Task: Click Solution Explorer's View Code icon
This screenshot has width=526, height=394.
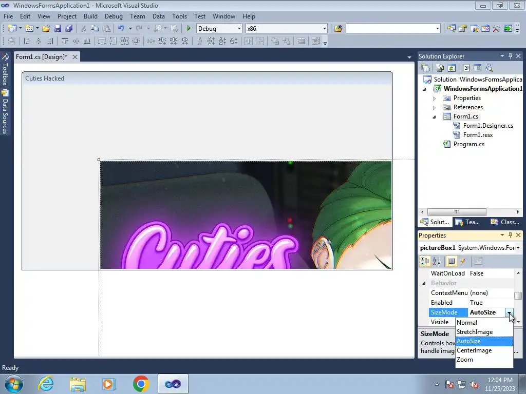Action: point(466,68)
